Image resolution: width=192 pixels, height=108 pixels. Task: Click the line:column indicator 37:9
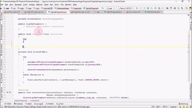(x=153, y=107)
